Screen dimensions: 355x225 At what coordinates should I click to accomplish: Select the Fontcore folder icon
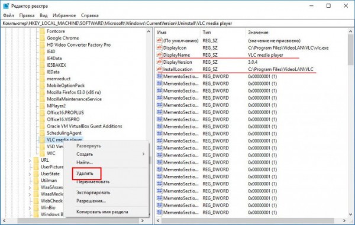pyautogui.click(x=42, y=31)
